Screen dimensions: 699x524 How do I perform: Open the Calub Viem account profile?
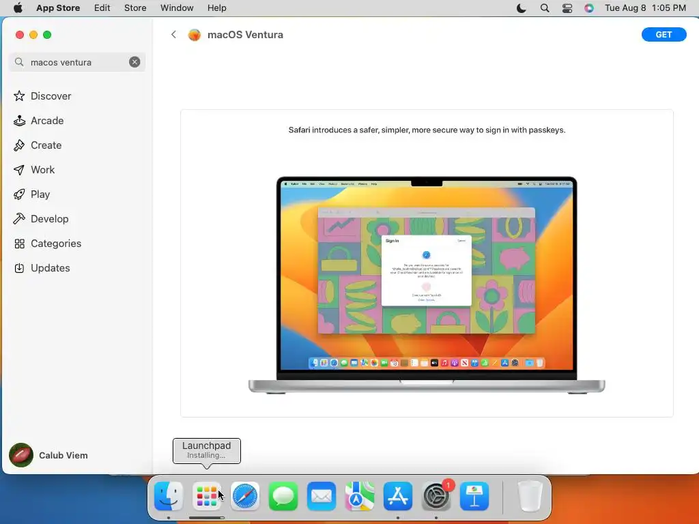coord(48,455)
